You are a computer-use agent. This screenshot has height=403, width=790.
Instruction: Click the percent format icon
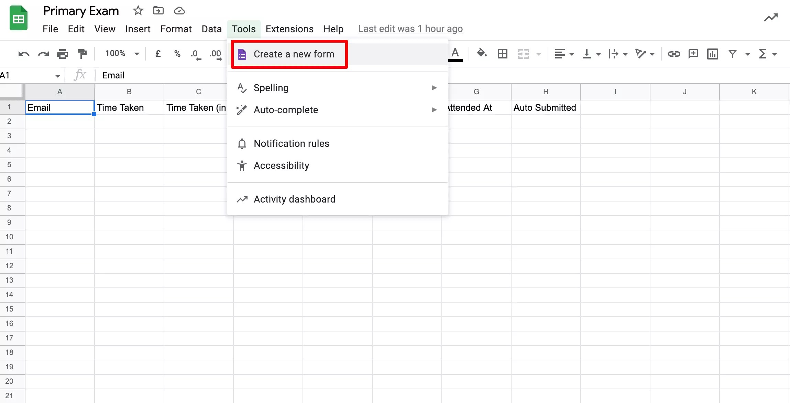coord(177,54)
